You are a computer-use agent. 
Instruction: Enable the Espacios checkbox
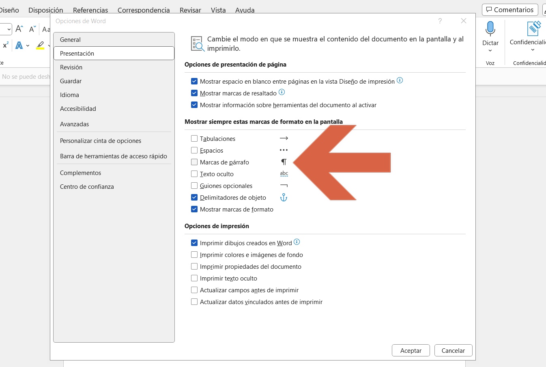[x=194, y=150]
